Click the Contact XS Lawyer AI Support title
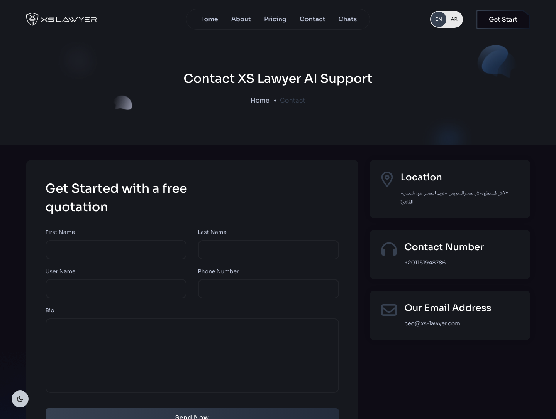 278,79
